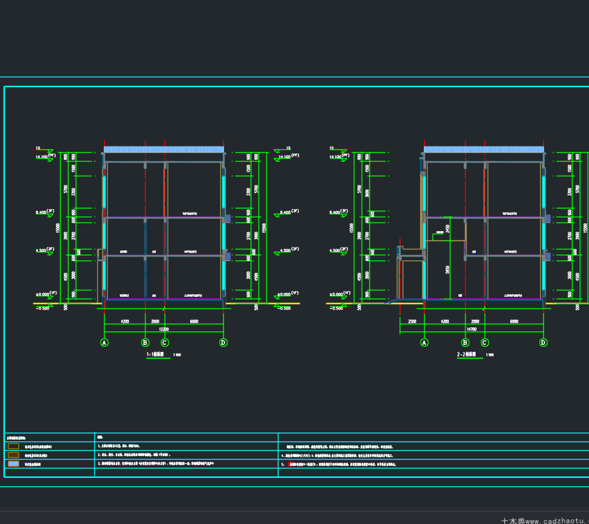The height and width of the screenshot is (524, 589).
Task: Click the 4200 dimension under section 1-1
Action: coord(125,321)
